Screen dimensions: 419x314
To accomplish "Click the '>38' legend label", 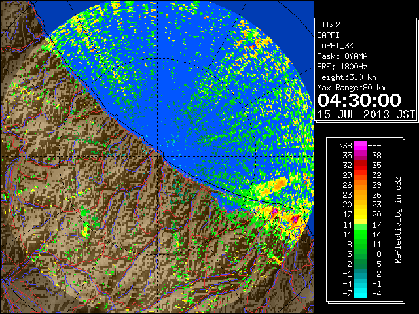I will [345, 145].
